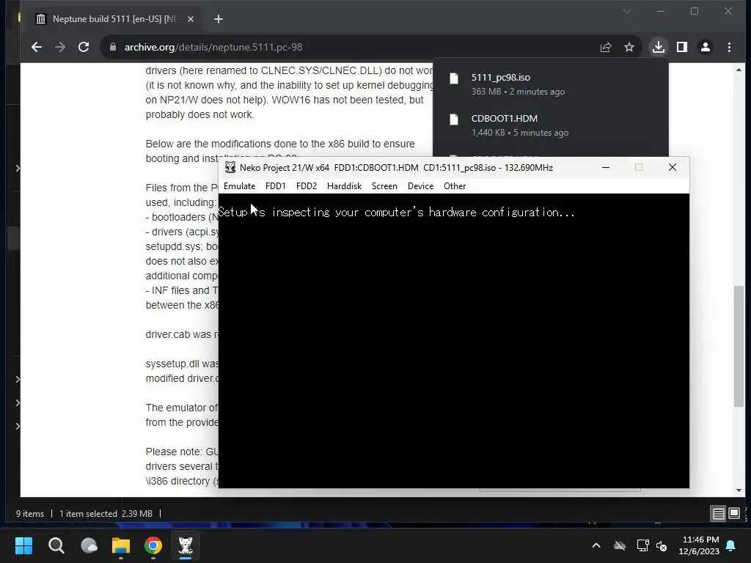Click '1 item selected 2.39 MB' status text

(x=106, y=514)
